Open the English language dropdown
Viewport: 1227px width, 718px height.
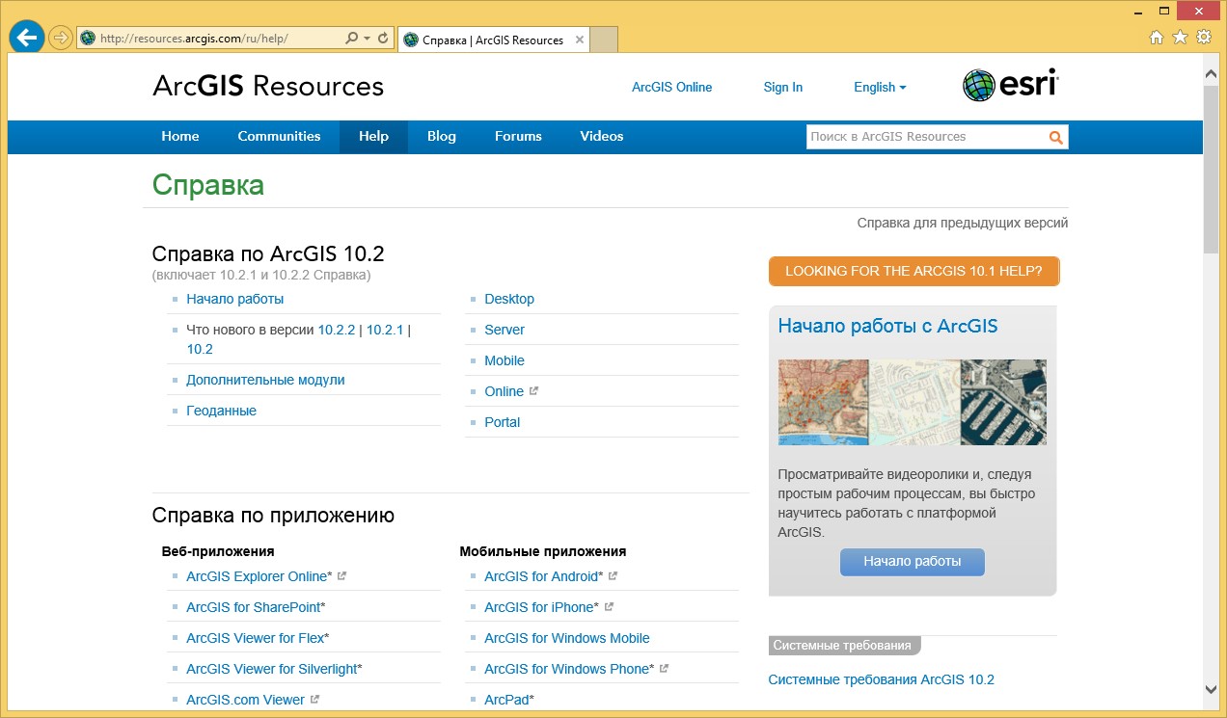click(880, 87)
